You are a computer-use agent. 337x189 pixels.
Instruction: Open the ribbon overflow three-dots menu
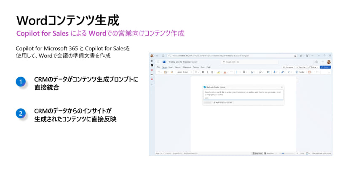[x=317, y=72]
